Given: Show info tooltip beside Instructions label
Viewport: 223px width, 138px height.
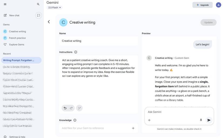Looking at the screenshot, I should click(76, 52).
